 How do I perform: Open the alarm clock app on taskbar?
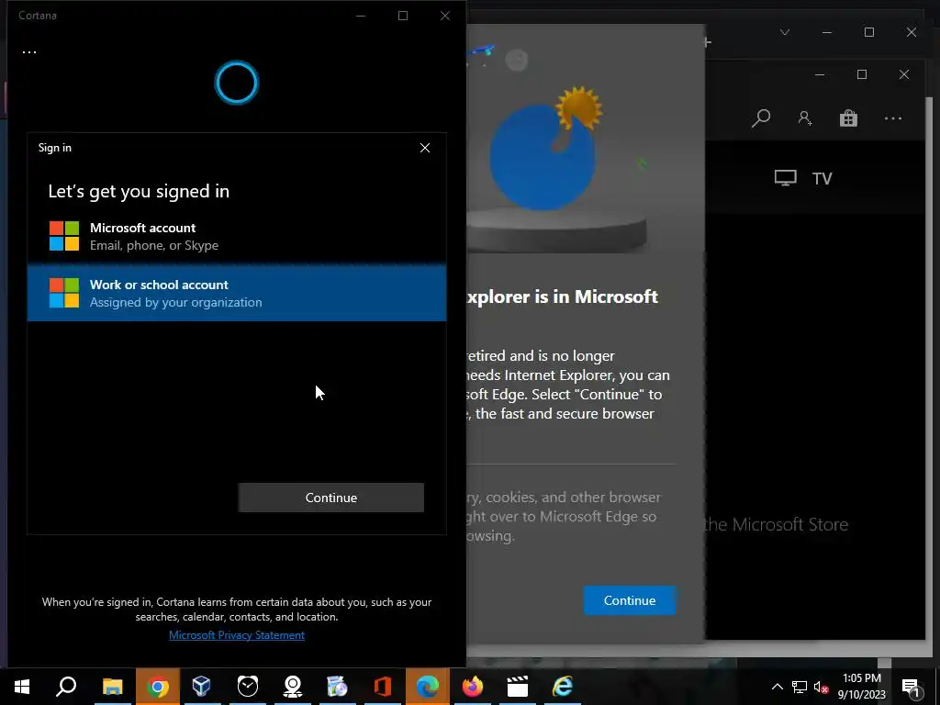pos(247,687)
